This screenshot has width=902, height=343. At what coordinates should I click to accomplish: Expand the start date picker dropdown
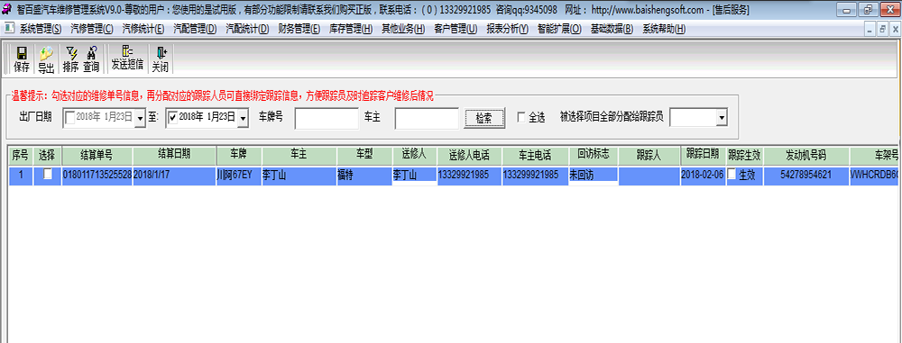pos(141,118)
